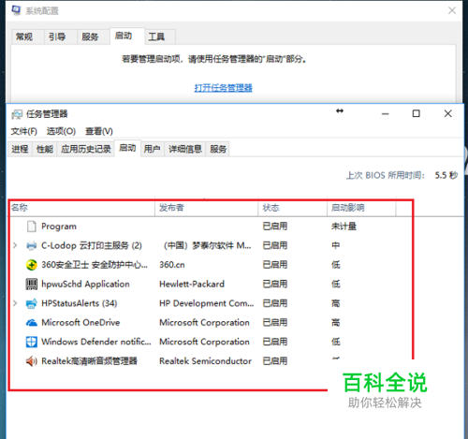Open the 选项(O) menu
The image size is (468, 439).
tap(61, 131)
